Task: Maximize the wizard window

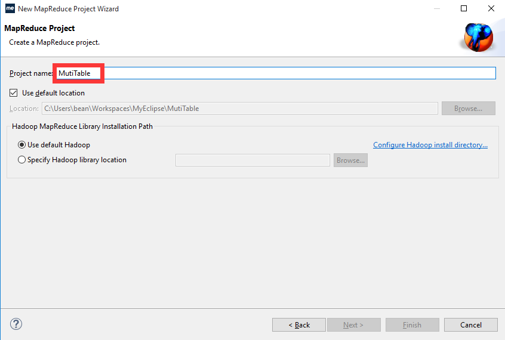Action: (464, 8)
